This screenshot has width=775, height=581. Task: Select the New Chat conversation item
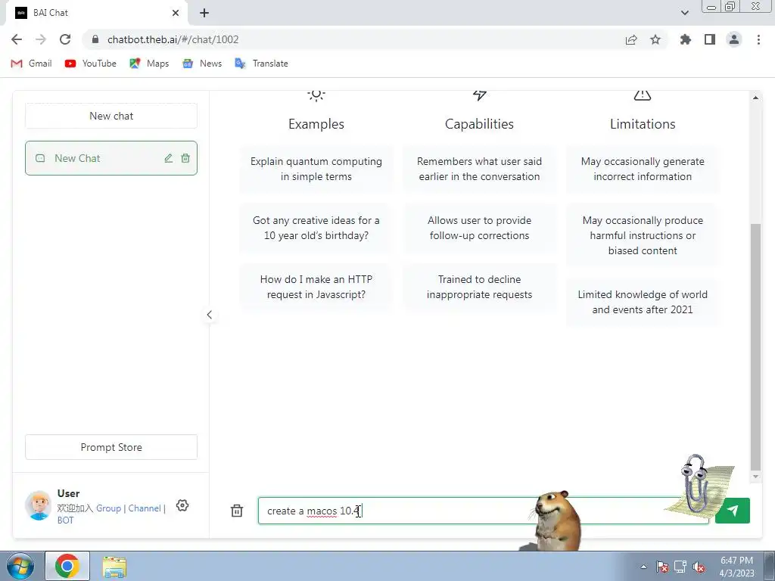[x=111, y=158]
